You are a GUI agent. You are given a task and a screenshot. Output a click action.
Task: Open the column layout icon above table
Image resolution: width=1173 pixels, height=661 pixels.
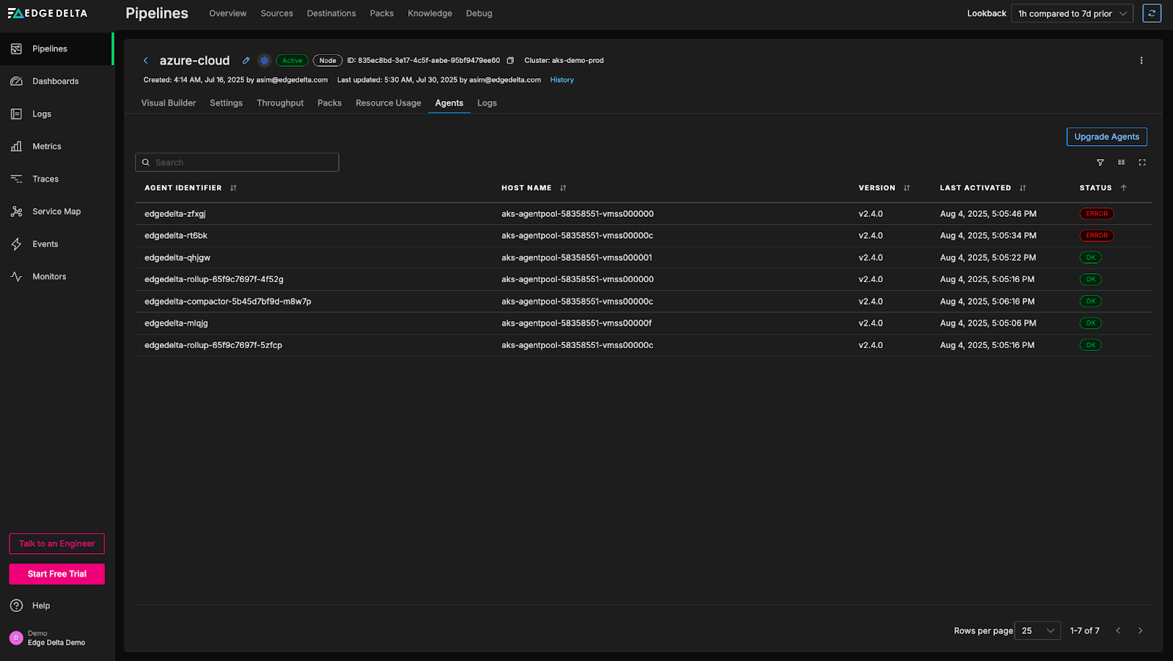coord(1121,163)
